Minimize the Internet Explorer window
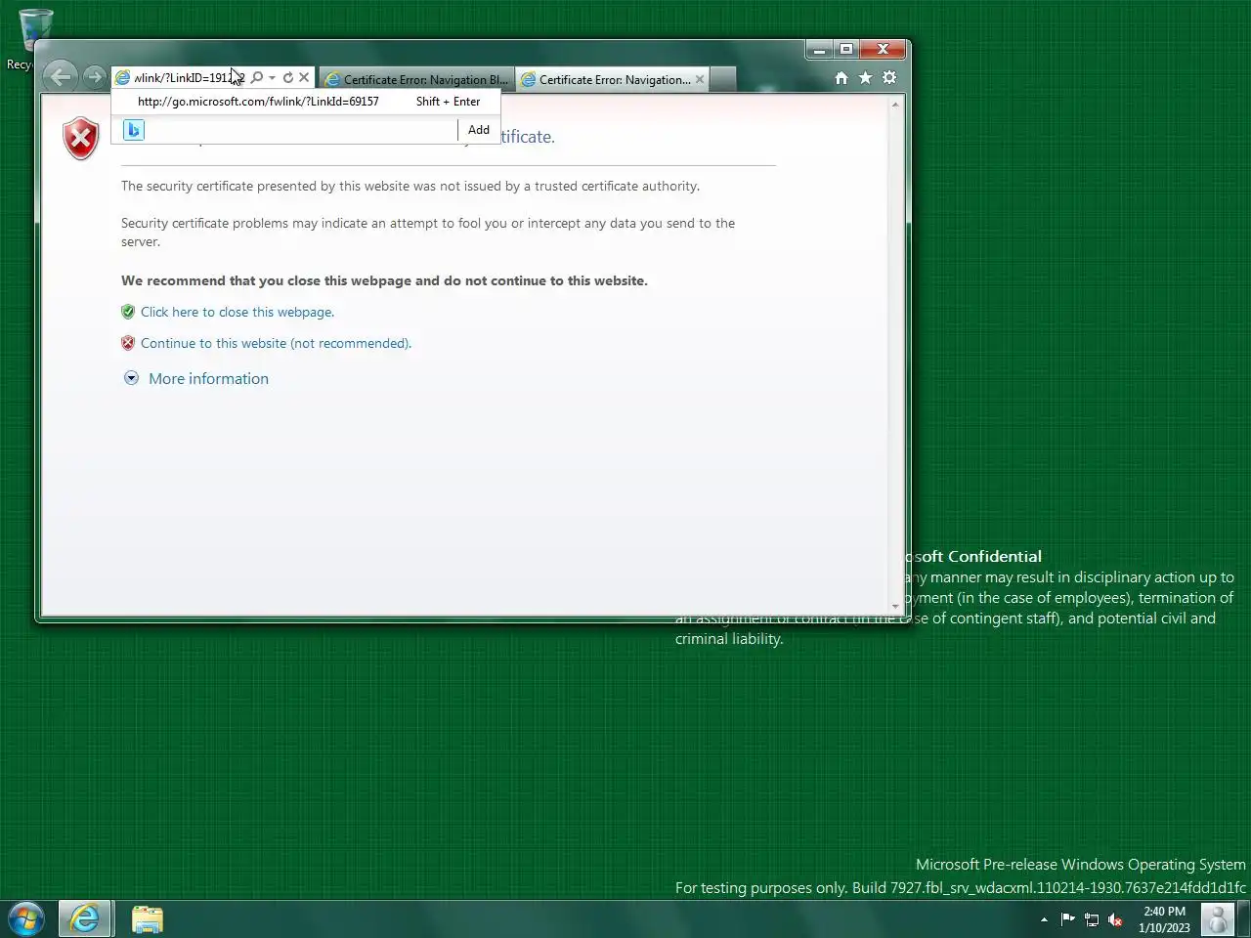 pyautogui.click(x=820, y=49)
